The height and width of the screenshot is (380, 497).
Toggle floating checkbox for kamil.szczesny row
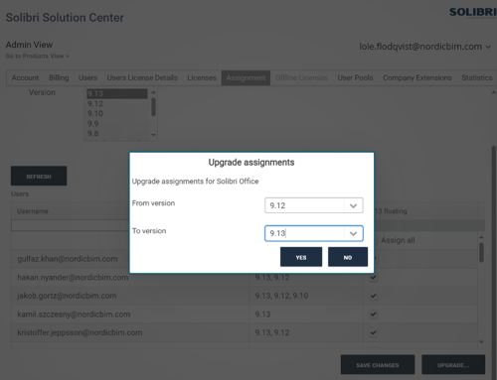point(373,315)
